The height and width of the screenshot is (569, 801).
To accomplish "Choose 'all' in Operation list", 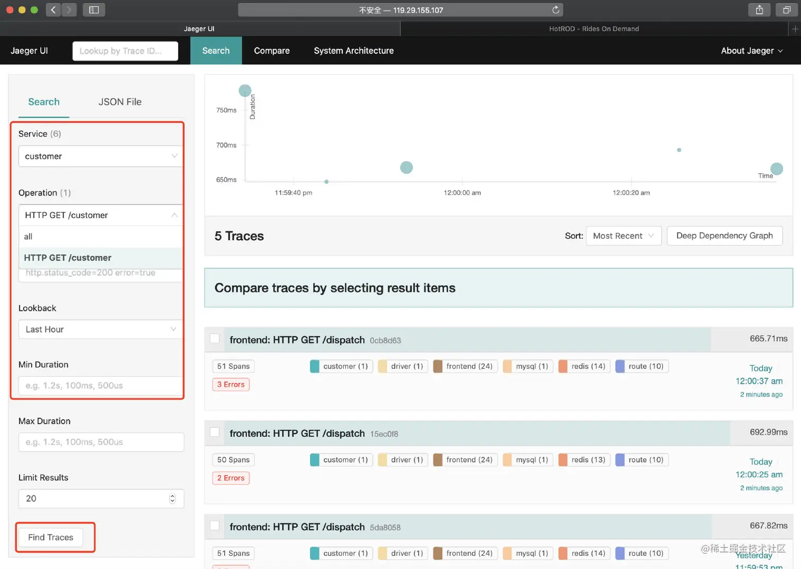I will pyautogui.click(x=101, y=237).
